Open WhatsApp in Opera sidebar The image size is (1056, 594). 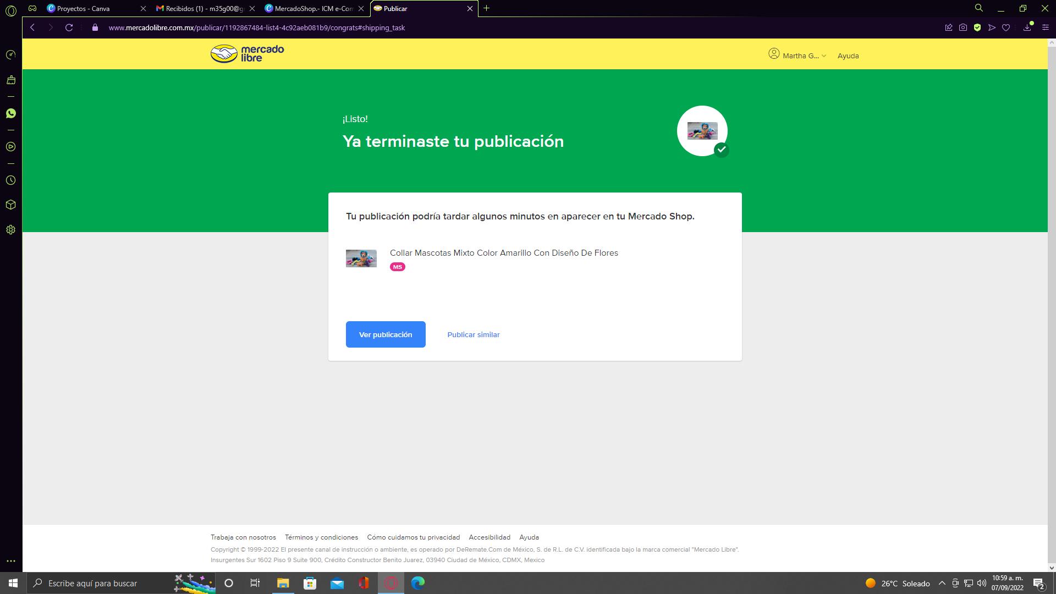pos(10,113)
